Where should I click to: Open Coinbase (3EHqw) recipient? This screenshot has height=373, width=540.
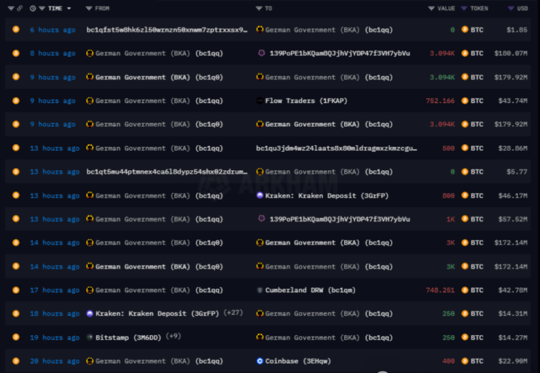(298, 361)
